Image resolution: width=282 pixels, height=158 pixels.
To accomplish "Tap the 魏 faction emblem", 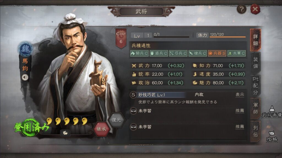I will click(26, 49).
